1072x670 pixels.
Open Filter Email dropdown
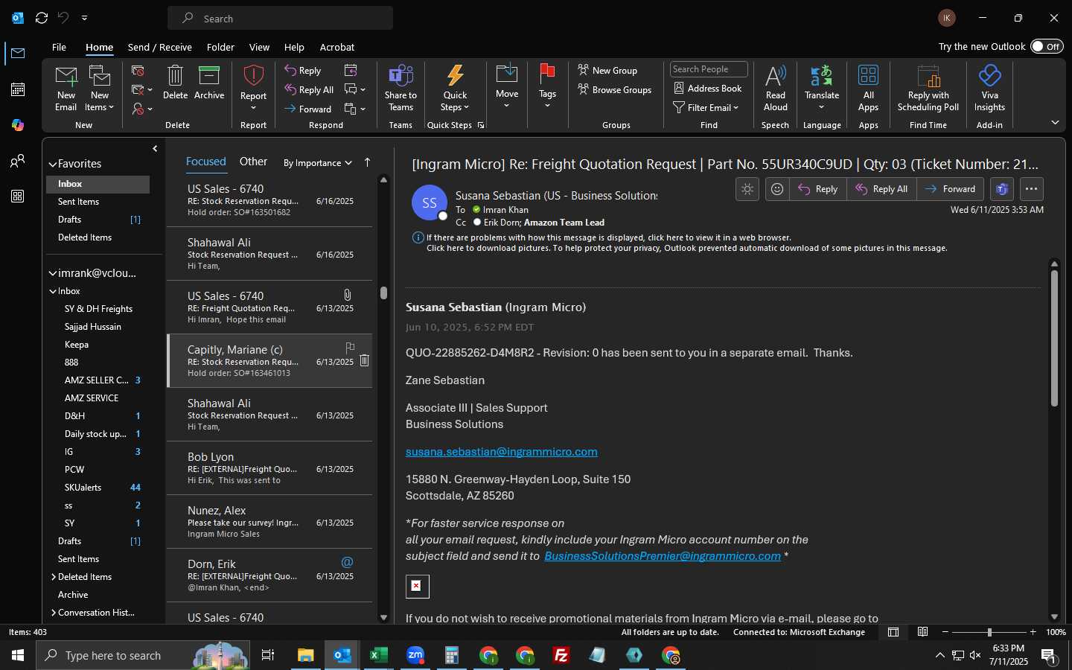(x=706, y=107)
